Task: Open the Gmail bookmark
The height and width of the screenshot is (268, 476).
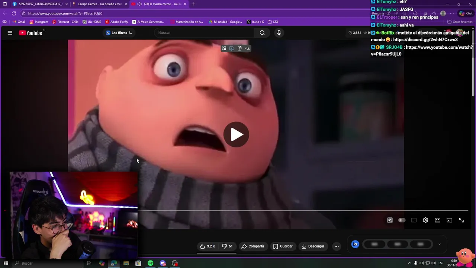Action: coord(19,22)
